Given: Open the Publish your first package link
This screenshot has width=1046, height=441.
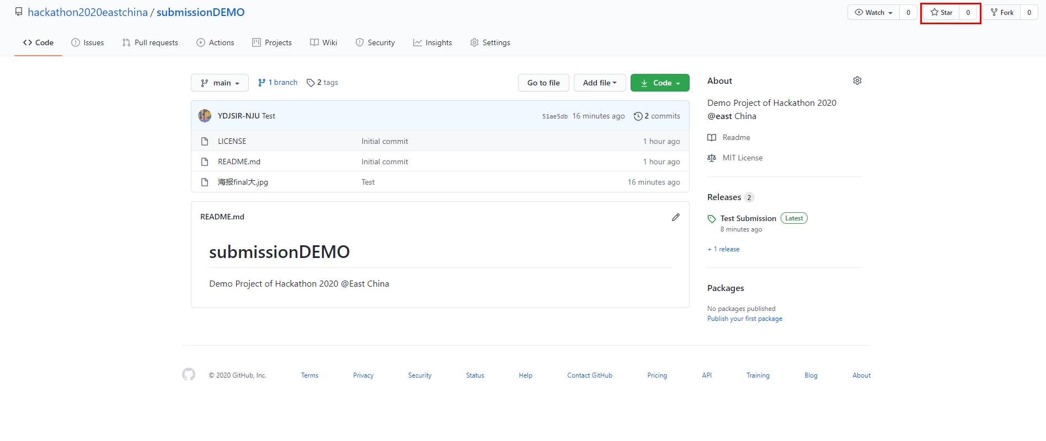Looking at the screenshot, I should [744, 319].
